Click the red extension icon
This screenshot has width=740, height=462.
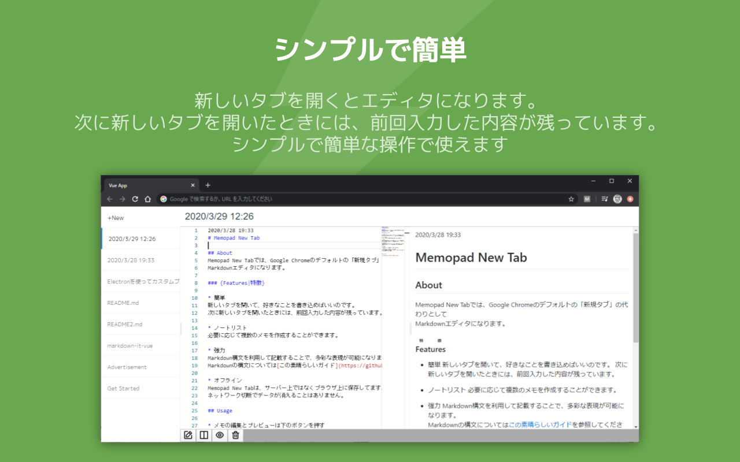click(630, 199)
